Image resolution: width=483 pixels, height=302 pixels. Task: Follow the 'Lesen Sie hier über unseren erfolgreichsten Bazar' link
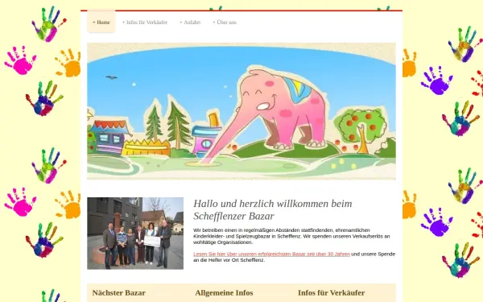click(272, 254)
